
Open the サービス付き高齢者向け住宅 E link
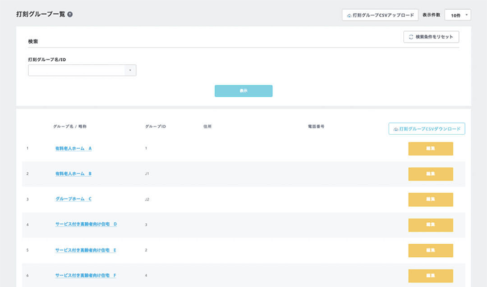[86, 250]
